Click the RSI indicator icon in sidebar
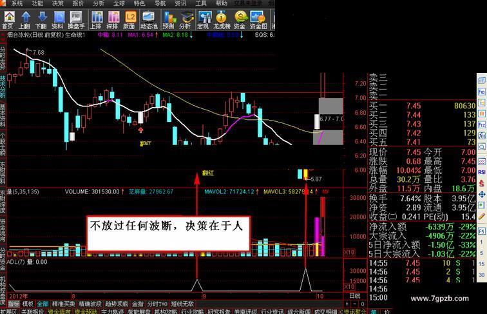 click(481, 172)
